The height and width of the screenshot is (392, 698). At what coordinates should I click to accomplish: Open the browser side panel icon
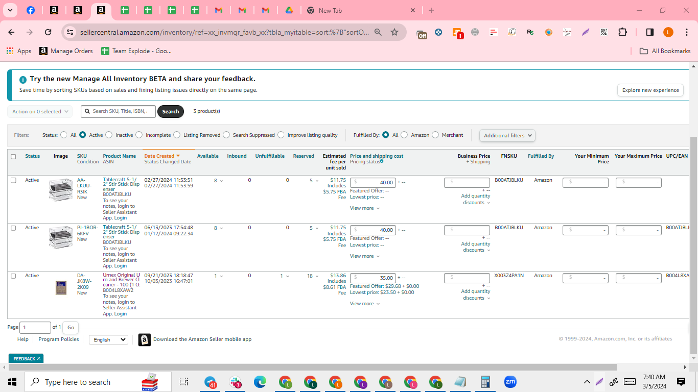[650, 32]
